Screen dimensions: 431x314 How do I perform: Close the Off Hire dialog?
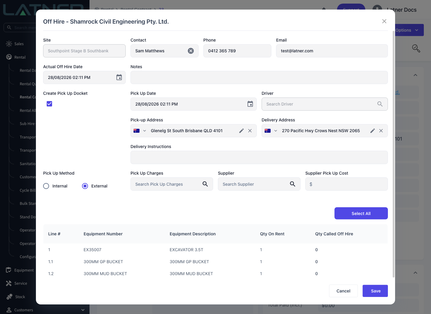coord(384,21)
